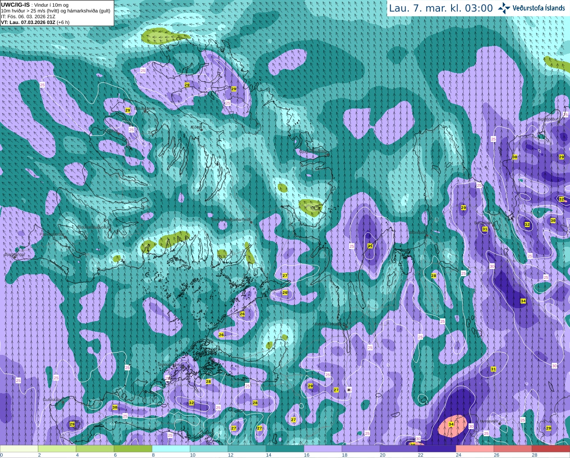
Task: Pick the 22–24 m/s dark indigo scale swatch
Action: (x=437, y=449)
